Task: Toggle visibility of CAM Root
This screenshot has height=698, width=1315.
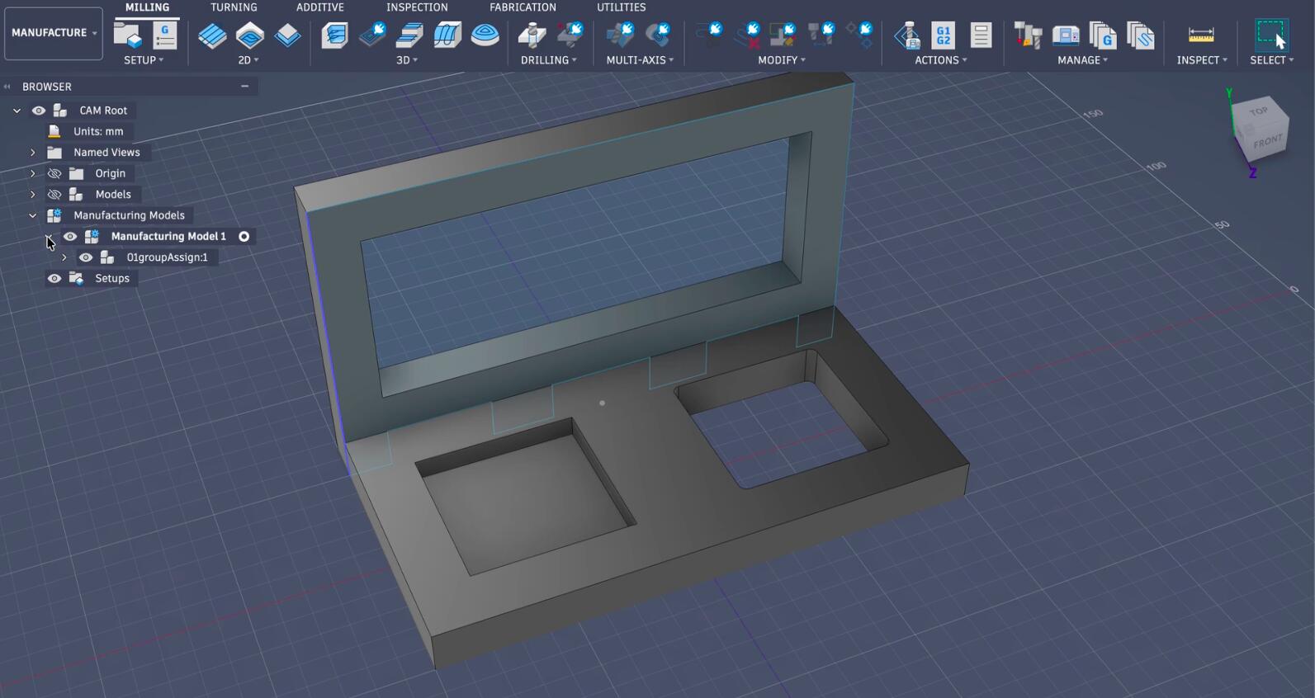Action: (x=39, y=111)
